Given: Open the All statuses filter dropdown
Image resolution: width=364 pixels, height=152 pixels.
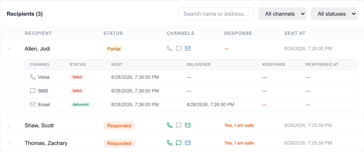Looking at the screenshot, I should pyautogui.click(x=334, y=14).
